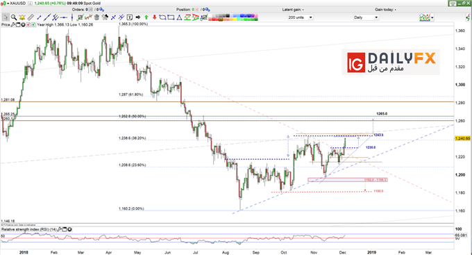The height and width of the screenshot is (255, 472).
Task: Click the 1265.0 target level label
Action: tap(382, 114)
